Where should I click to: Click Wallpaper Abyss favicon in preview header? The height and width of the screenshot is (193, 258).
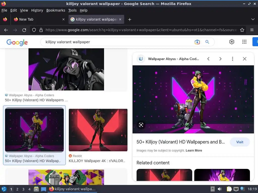coord(141,59)
